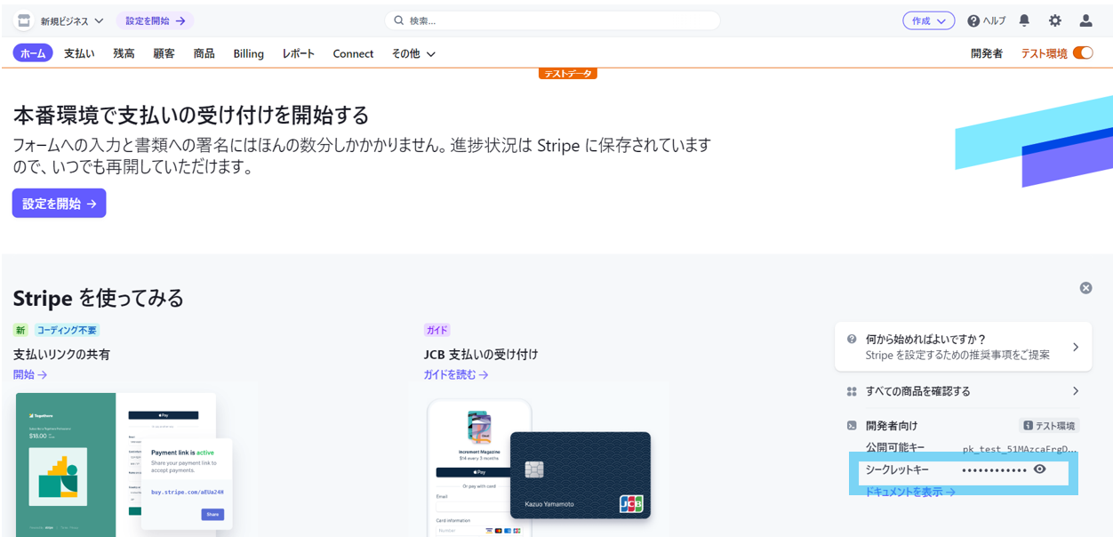Click the テスト環境 badge in 開発者向け

coord(1049,426)
